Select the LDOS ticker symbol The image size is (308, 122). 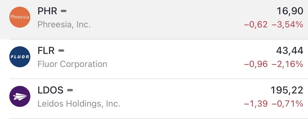(50, 90)
